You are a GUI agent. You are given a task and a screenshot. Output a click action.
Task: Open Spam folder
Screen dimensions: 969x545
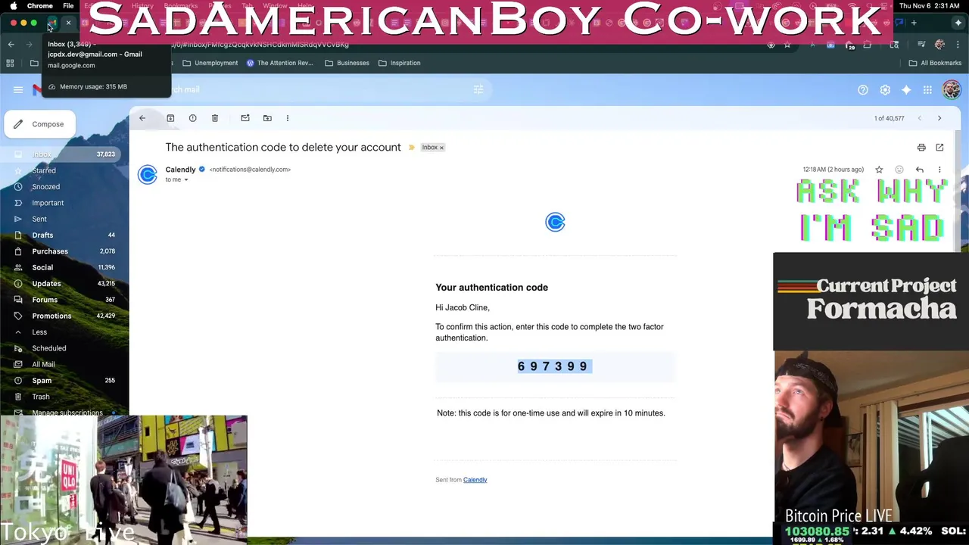point(61,381)
